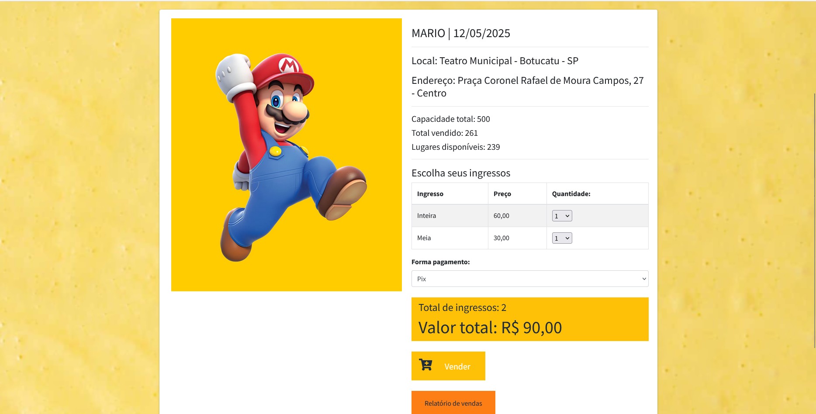Click the MARIO | 12/05/2025 event title

tap(460, 33)
